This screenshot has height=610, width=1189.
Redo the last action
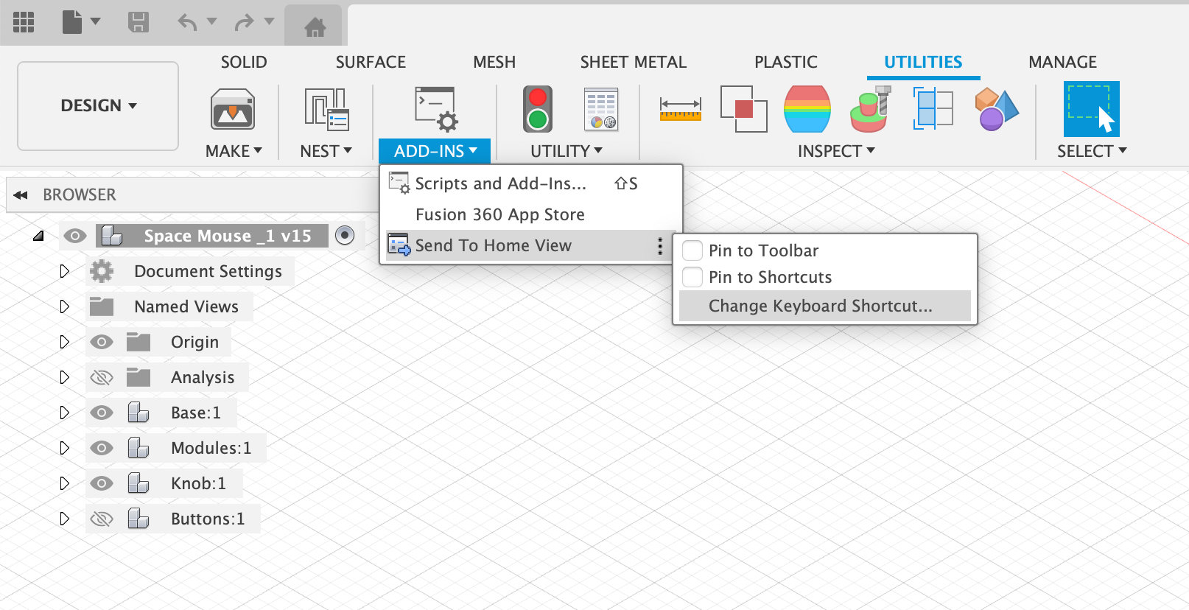tap(244, 22)
